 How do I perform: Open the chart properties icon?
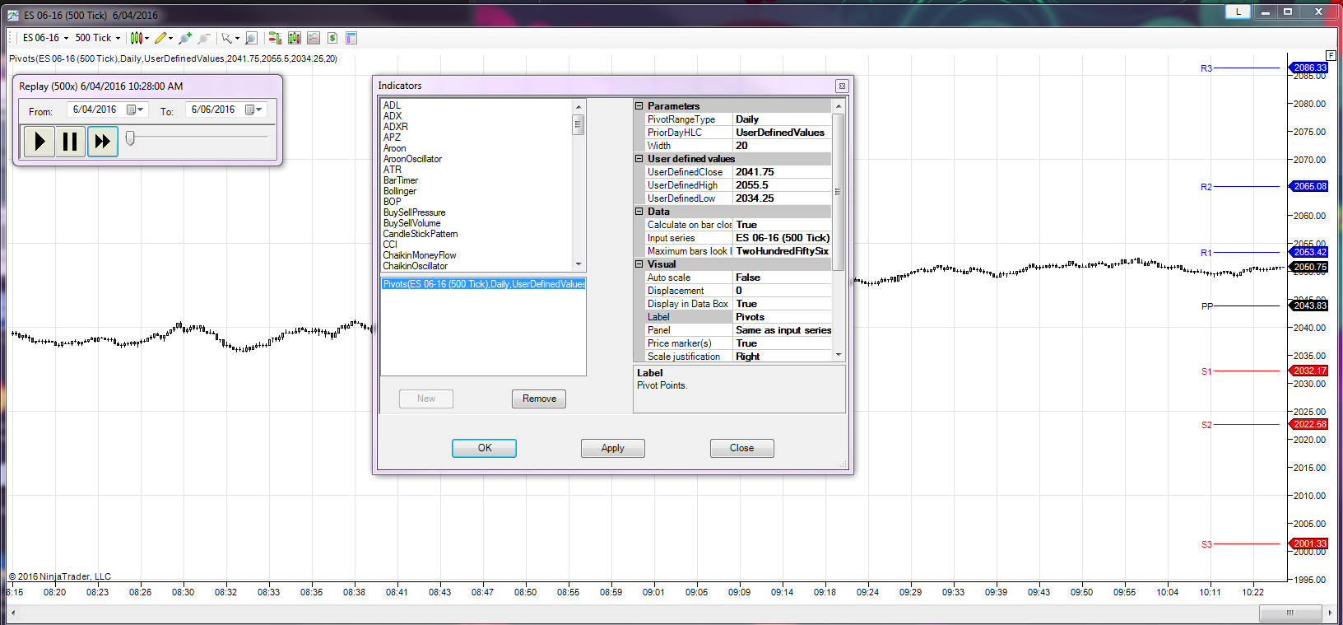click(351, 38)
